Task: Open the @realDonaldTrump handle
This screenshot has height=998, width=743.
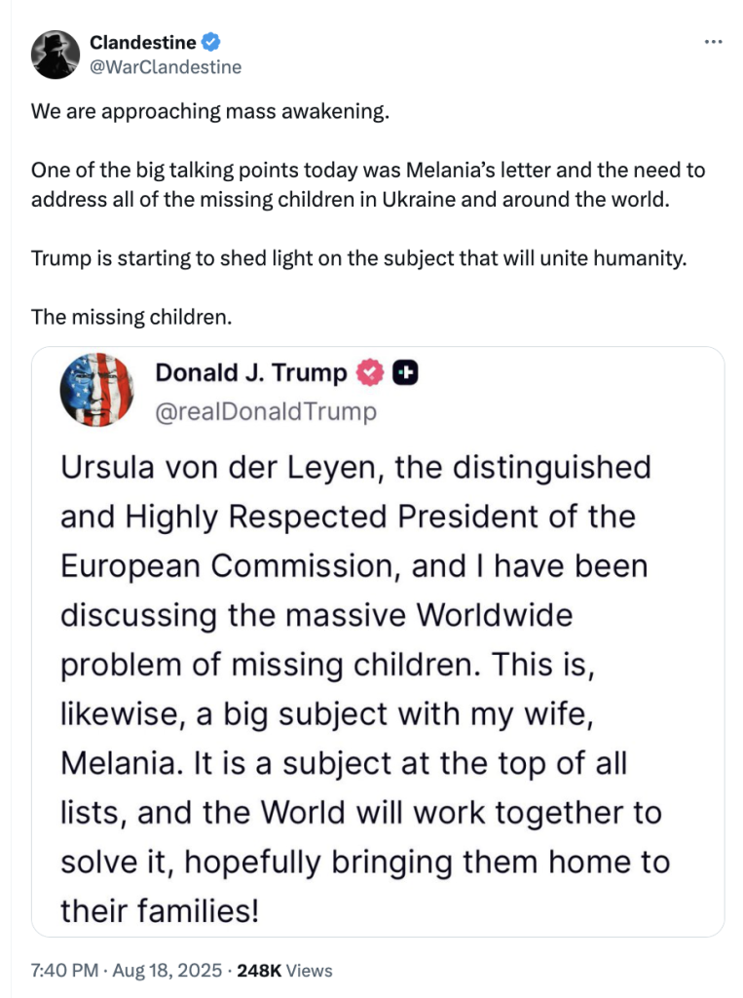Action: click(265, 412)
